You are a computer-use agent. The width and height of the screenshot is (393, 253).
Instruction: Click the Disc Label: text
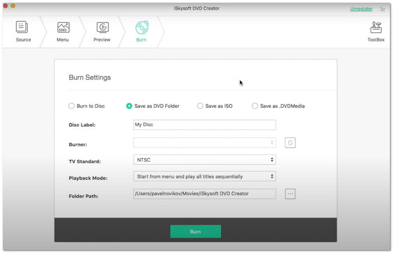[82, 125]
